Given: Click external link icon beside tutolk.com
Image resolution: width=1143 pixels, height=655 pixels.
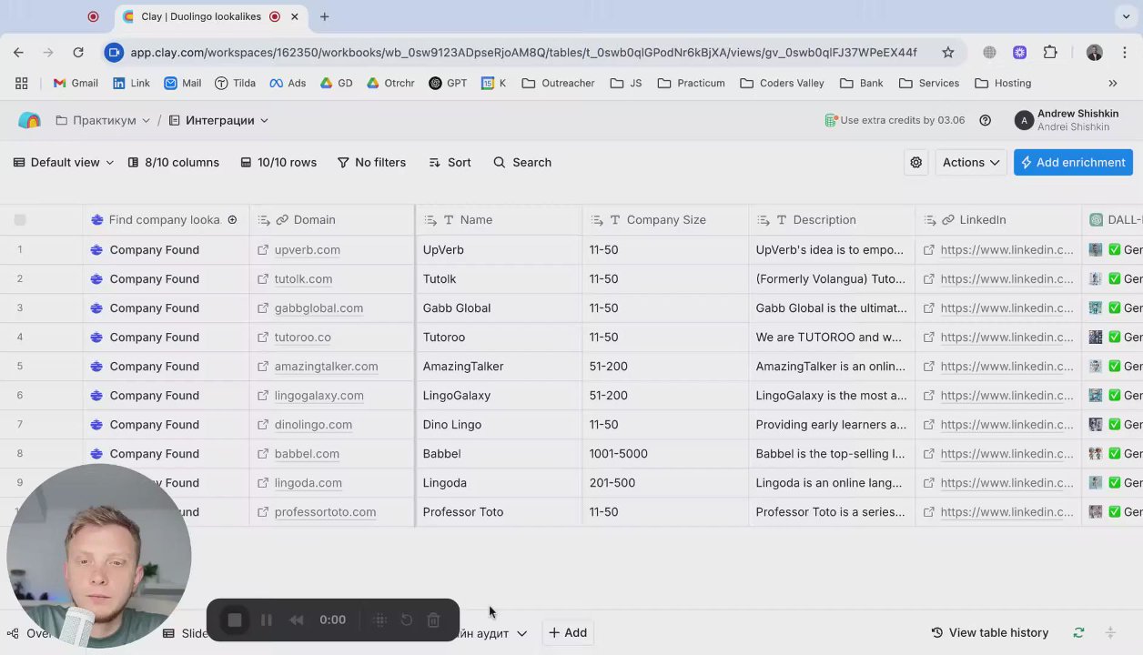Looking at the screenshot, I should coord(263,278).
